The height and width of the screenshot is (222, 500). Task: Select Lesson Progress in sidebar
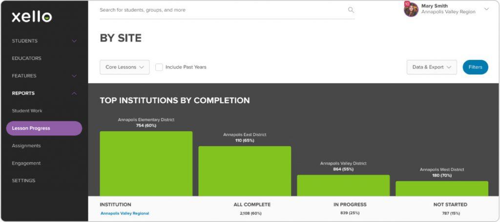[44, 129]
